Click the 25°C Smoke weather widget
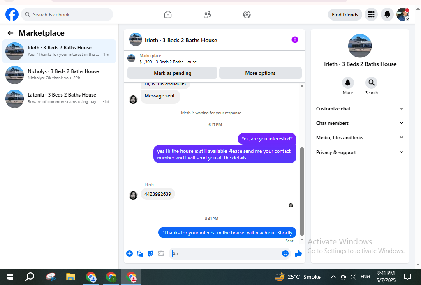421x285 pixels. (x=298, y=277)
